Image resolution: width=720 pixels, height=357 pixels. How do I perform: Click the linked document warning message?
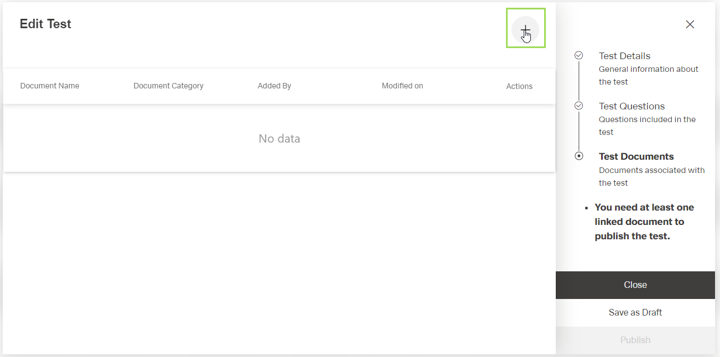pos(644,222)
